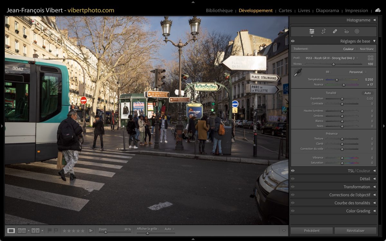Open the profile browser grid icon

371,58
